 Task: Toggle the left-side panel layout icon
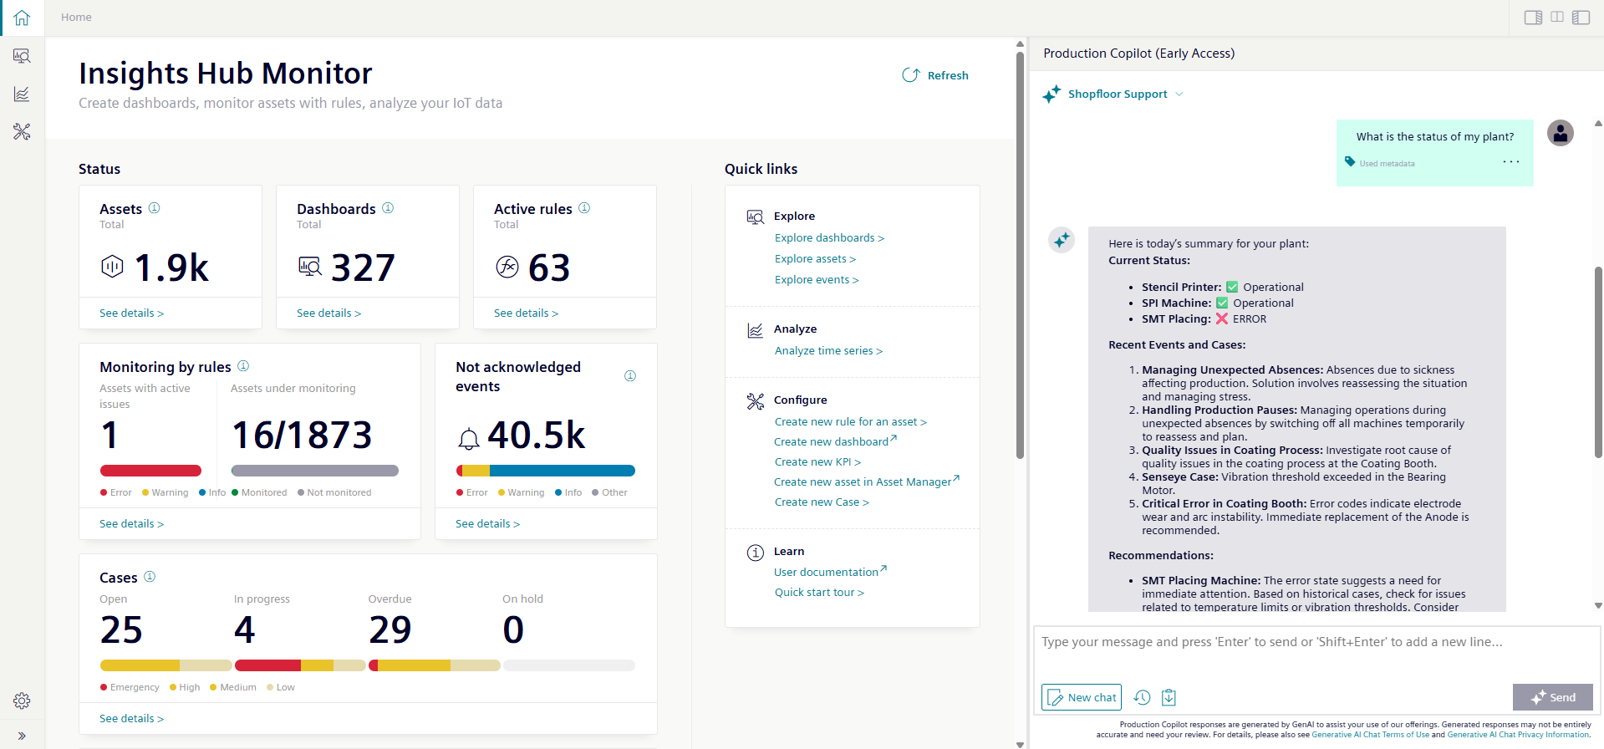[x=1581, y=18]
